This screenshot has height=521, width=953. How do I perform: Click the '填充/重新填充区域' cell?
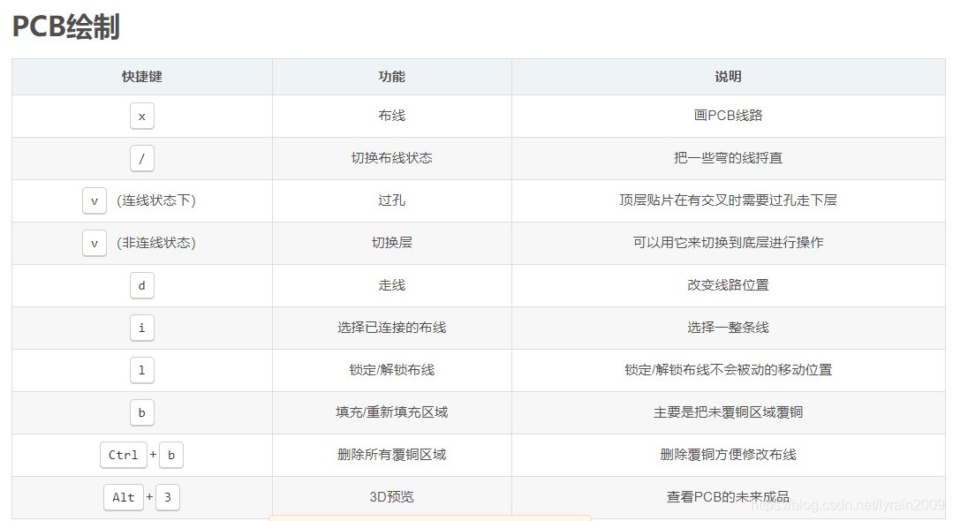coord(391,412)
